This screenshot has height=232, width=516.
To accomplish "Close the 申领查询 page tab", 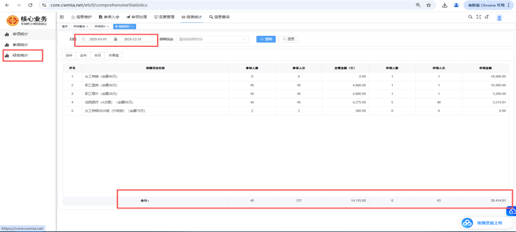I will tap(87, 27).
